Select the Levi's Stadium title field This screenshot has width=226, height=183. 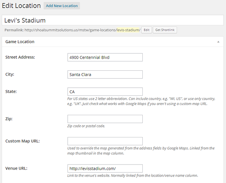(113, 20)
